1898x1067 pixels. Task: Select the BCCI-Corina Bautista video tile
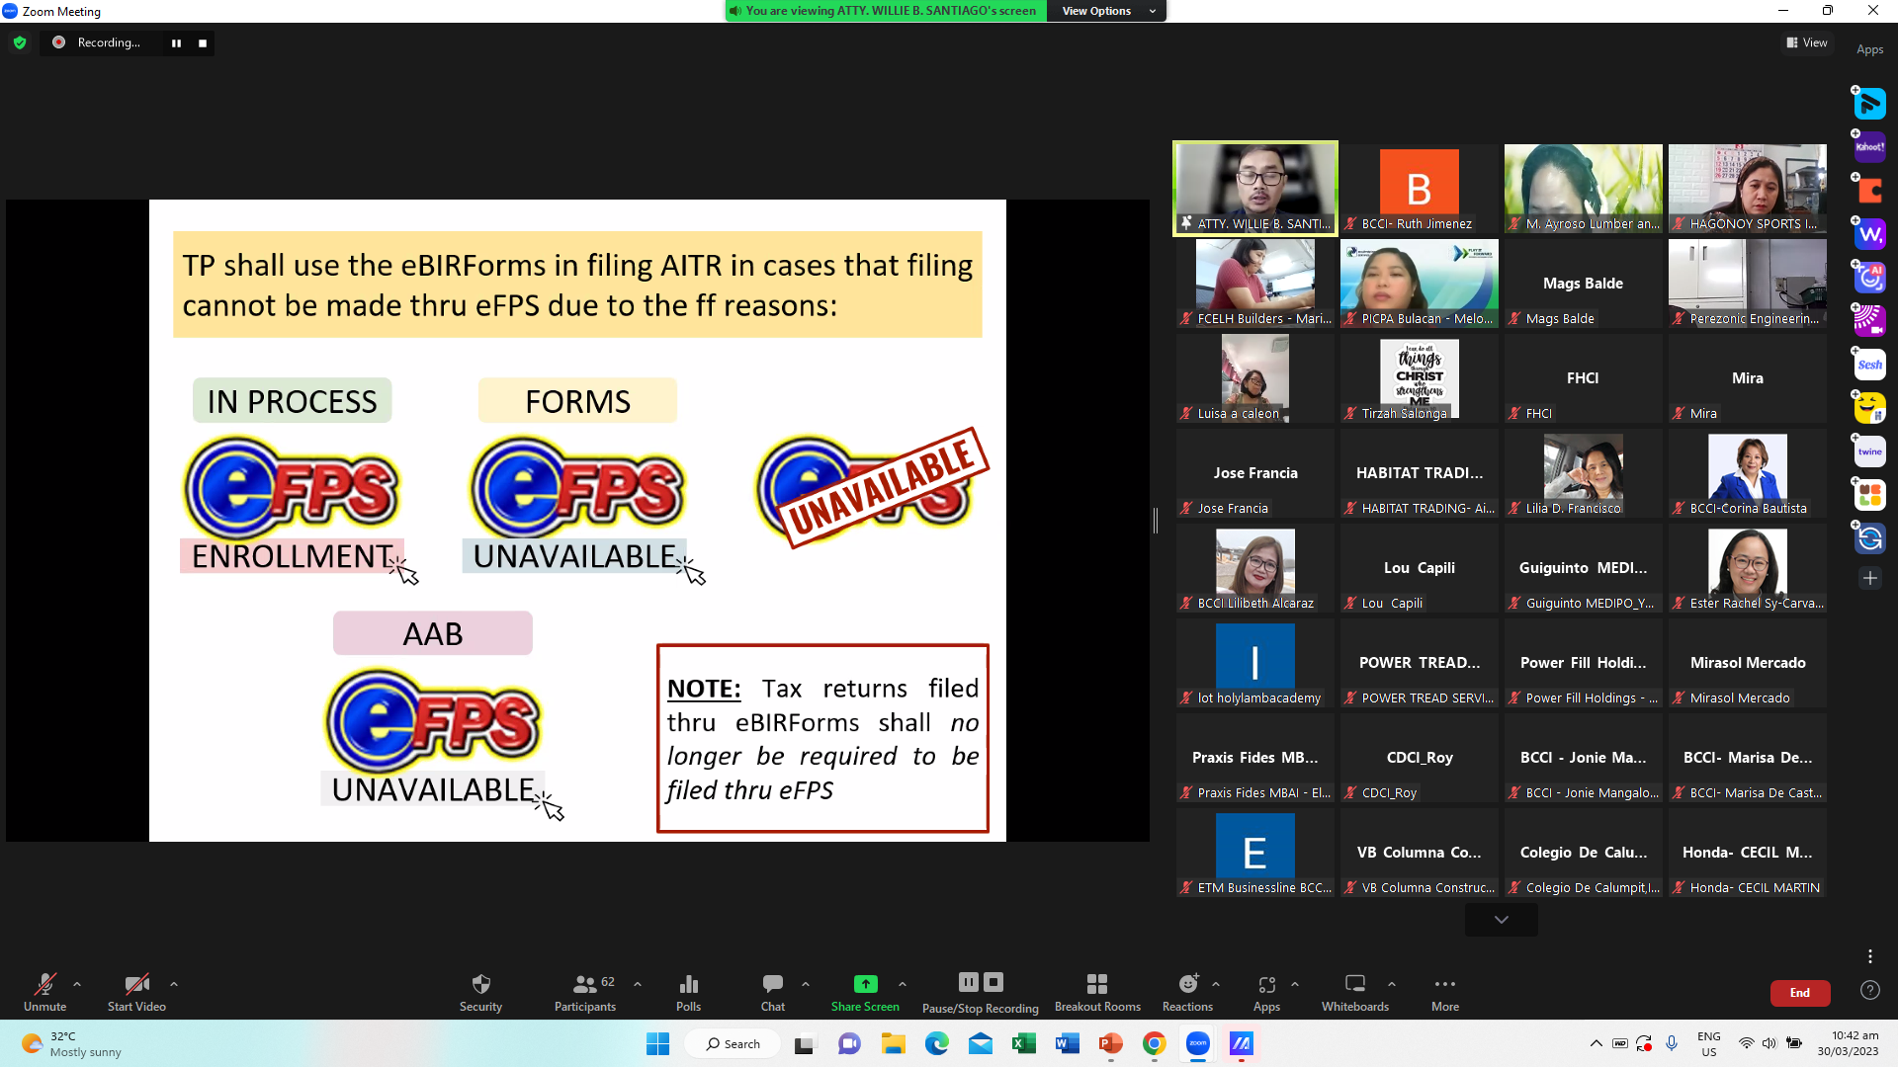(1748, 473)
